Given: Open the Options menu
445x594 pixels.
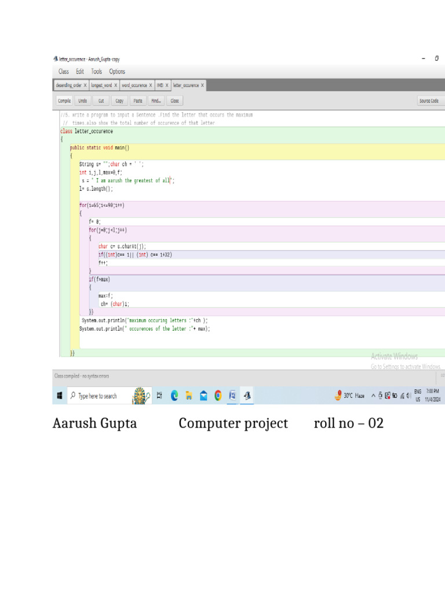Looking at the screenshot, I should 117,71.
